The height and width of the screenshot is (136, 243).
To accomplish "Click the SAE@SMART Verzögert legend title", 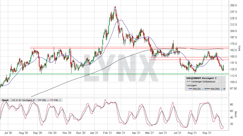I will click(x=200, y=78).
